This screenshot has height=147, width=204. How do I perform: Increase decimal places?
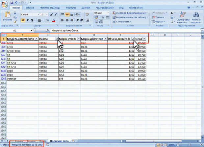[x=96, y=22]
